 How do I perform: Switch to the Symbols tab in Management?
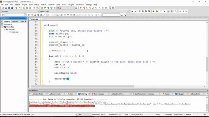(x=15, y=21)
